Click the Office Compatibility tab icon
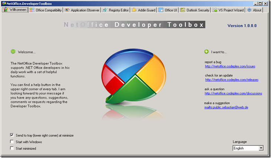Image resolution: width=271 pixels, height=158 pixels. (32, 10)
